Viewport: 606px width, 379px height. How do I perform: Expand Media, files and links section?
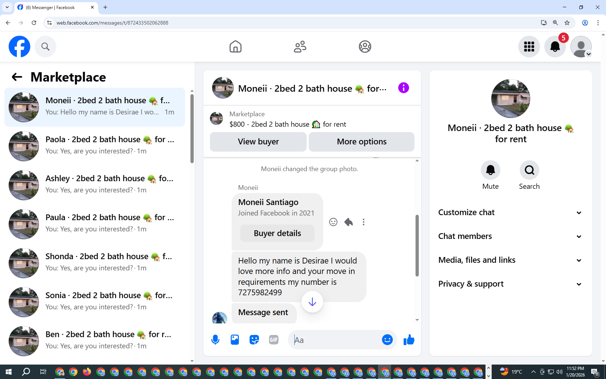tap(510, 260)
